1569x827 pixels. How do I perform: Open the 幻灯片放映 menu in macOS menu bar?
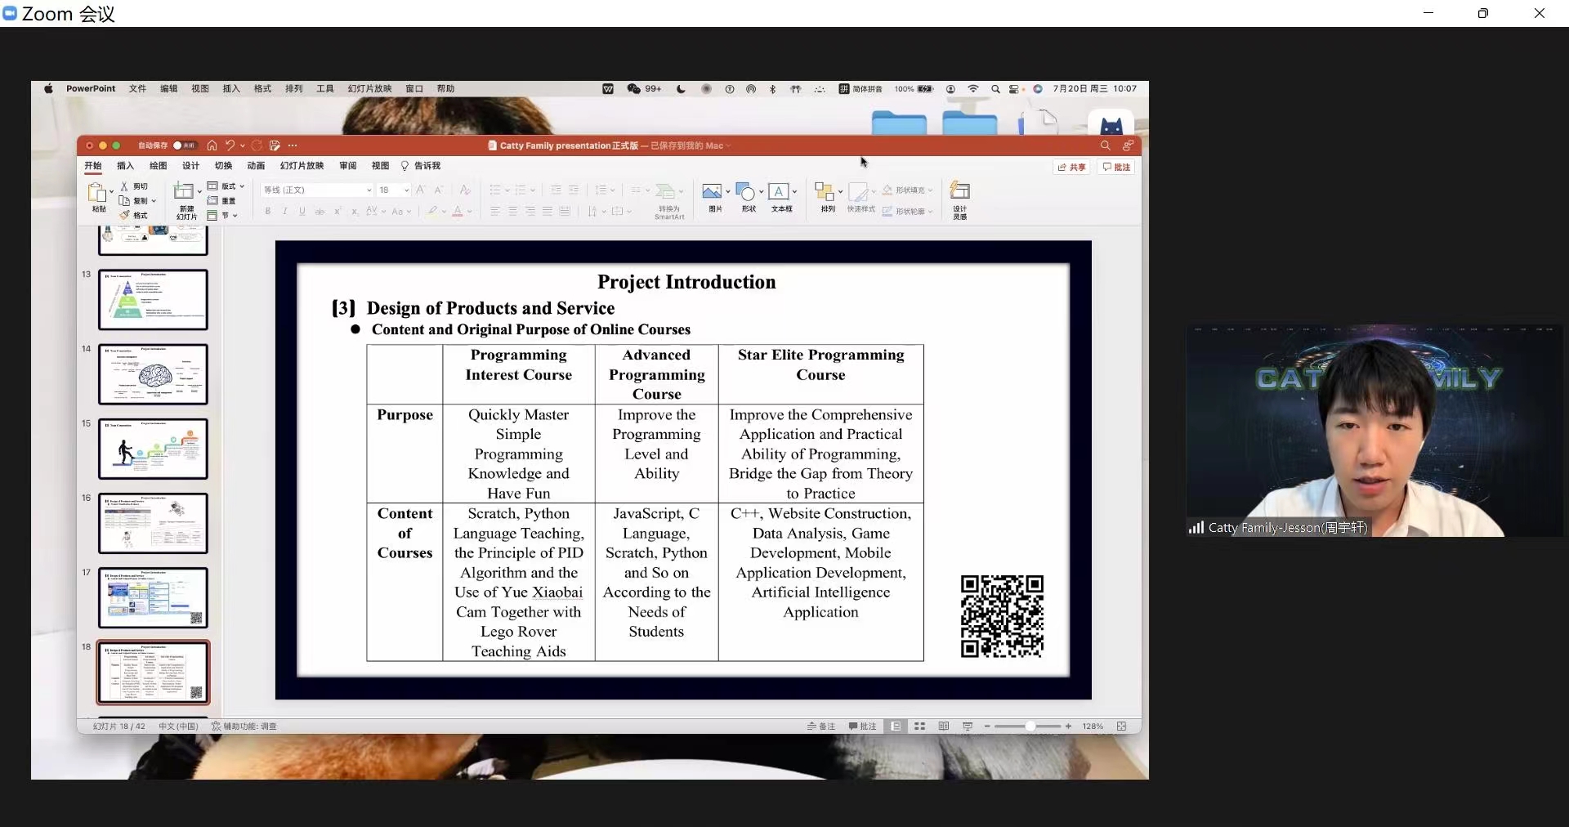[x=369, y=89]
